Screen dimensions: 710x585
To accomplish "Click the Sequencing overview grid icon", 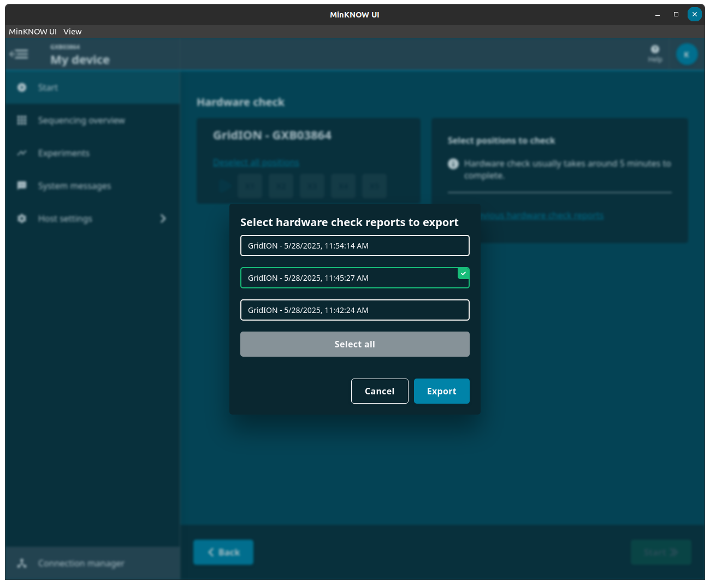I will click(22, 120).
